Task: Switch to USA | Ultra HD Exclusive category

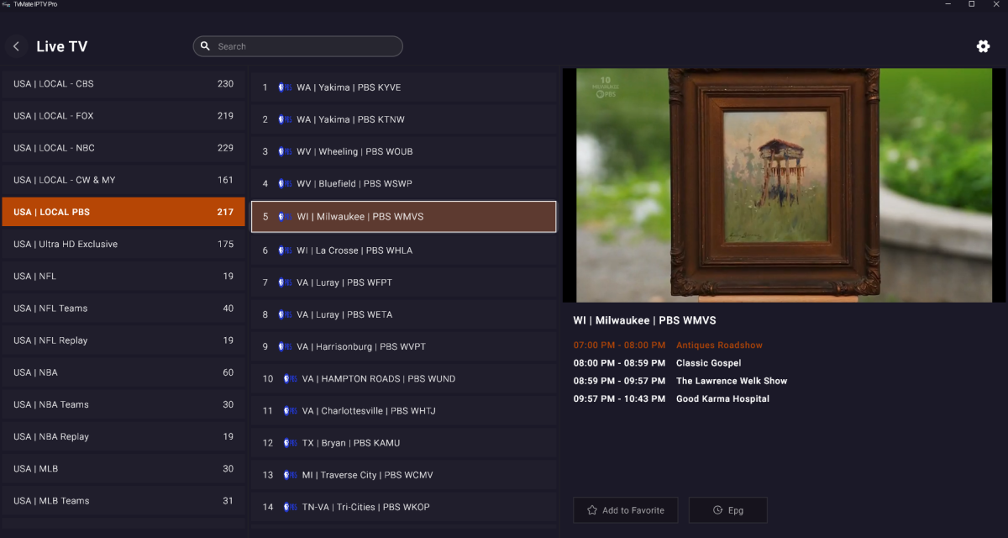Action: [123, 245]
